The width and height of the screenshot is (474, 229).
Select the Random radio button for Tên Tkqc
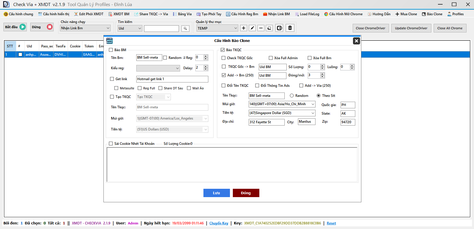pyautogui.click(x=292, y=96)
